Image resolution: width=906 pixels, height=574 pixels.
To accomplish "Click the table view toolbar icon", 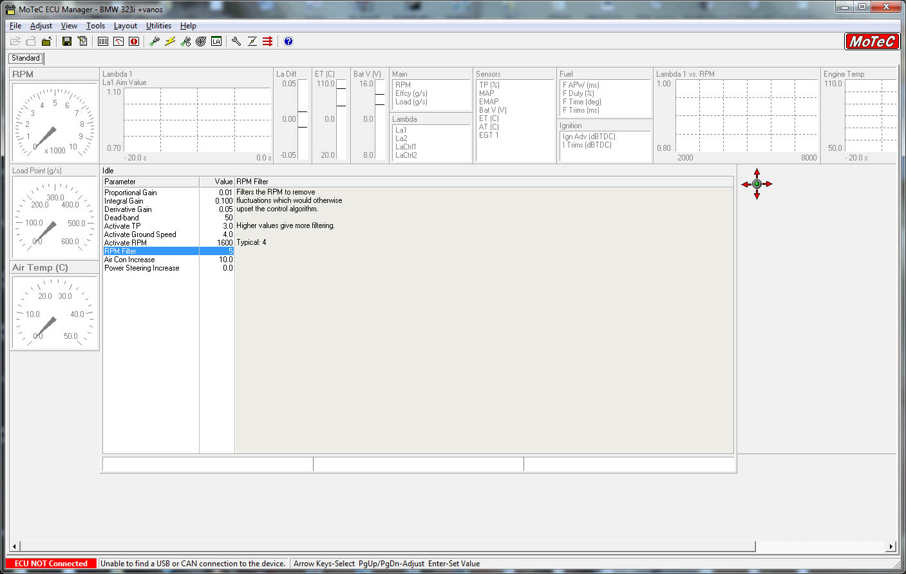I will tap(103, 41).
